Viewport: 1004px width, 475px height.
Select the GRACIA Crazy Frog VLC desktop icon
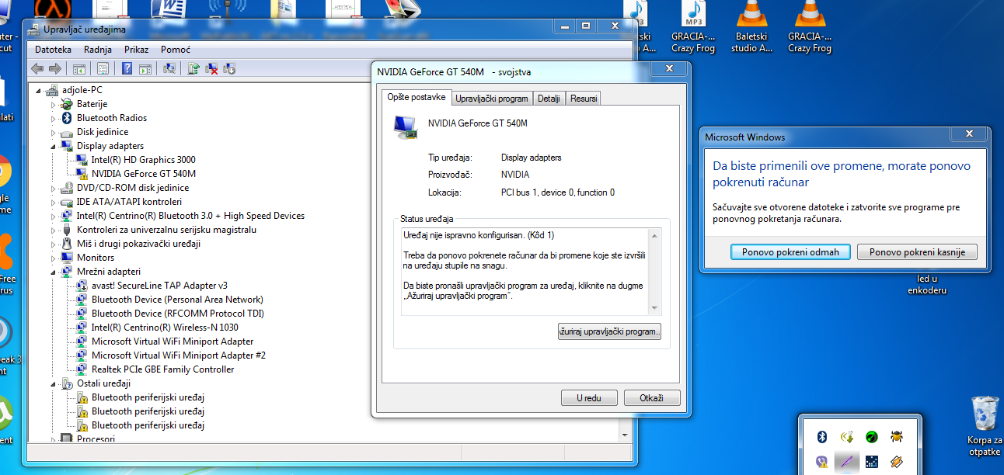point(810,27)
